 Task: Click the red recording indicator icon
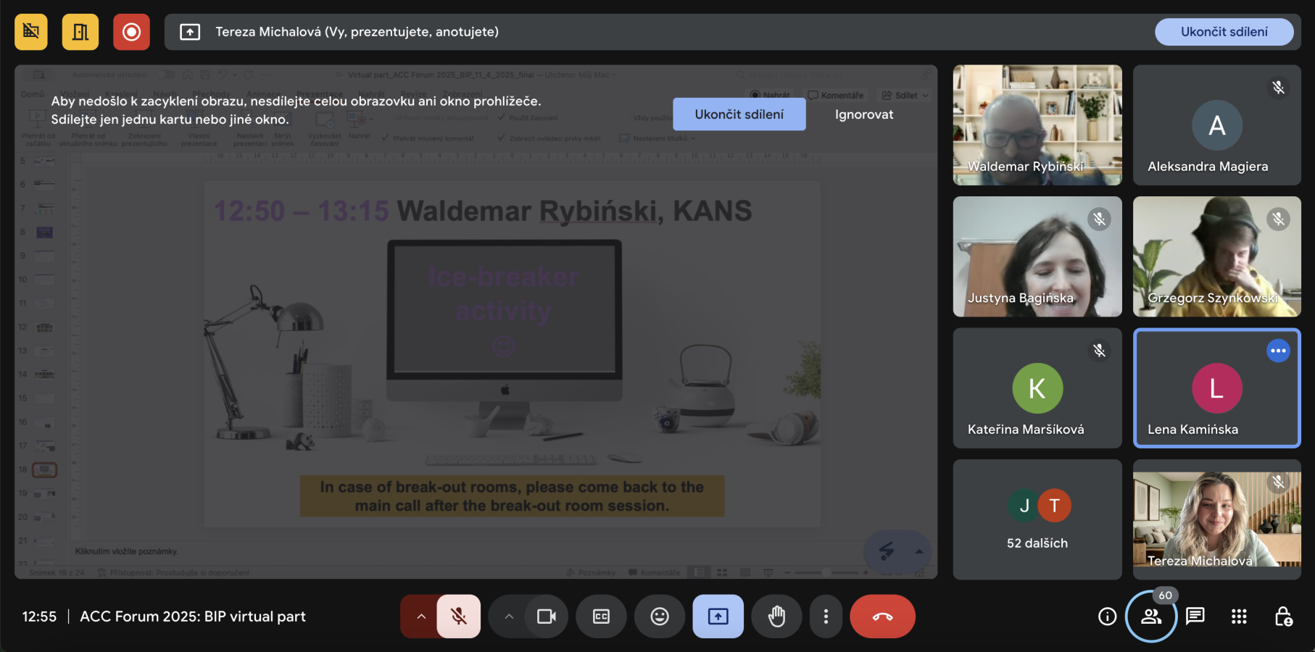[x=131, y=32]
